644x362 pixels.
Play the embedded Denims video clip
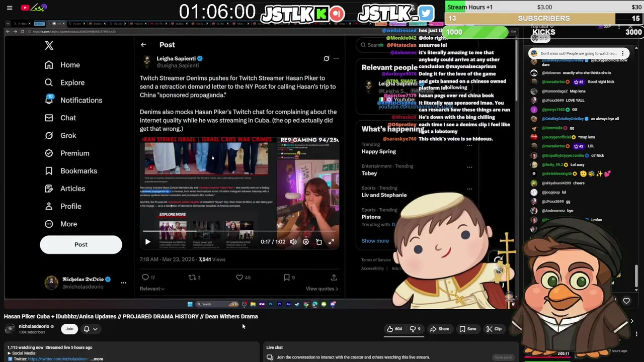[147, 242]
